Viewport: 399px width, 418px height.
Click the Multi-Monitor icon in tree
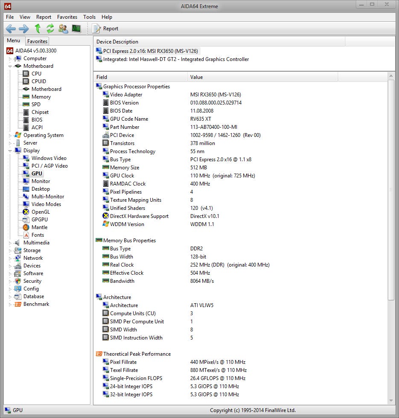tap(26, 197)
